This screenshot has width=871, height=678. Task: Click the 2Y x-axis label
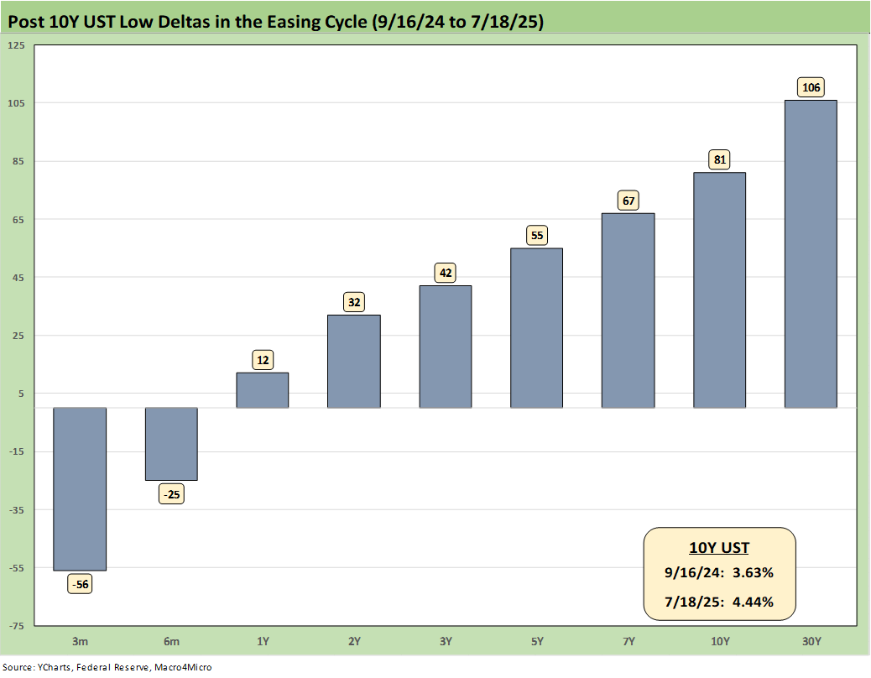pos(354,641)
